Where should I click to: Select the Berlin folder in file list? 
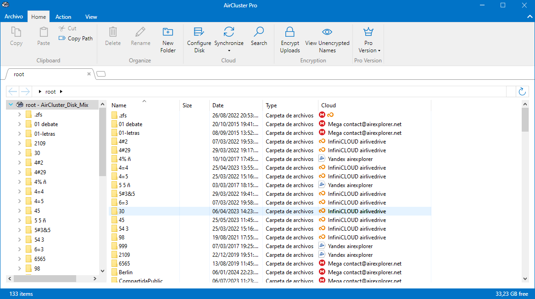125,272
